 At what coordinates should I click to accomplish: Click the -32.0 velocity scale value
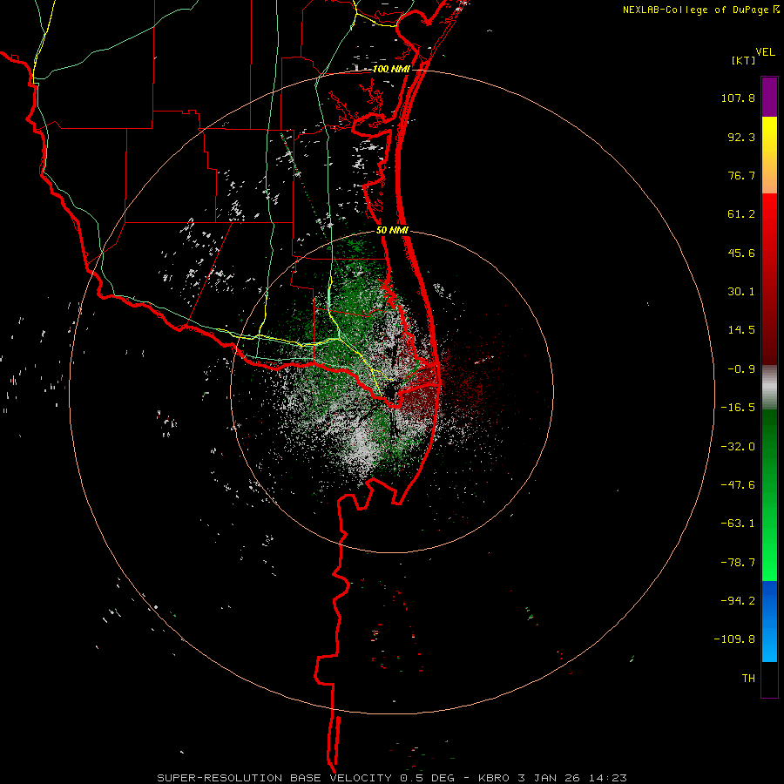click(x=738, y=447)
